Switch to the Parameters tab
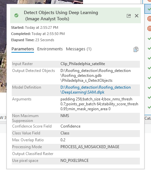Screen dimensions: 151x173 (23, 49)
